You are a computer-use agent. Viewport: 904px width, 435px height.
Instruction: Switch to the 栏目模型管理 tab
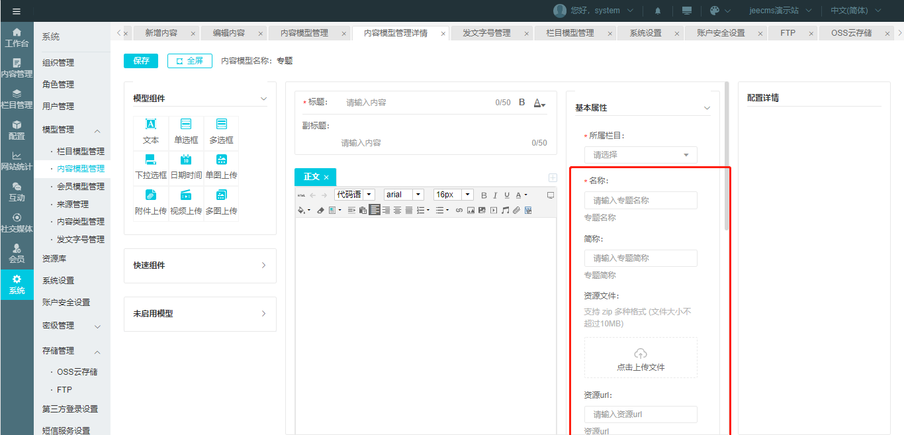coord(570,33)
